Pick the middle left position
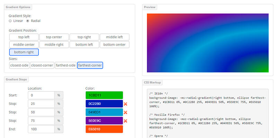This screenshot has width=277, height=138. tap(114, 37)
